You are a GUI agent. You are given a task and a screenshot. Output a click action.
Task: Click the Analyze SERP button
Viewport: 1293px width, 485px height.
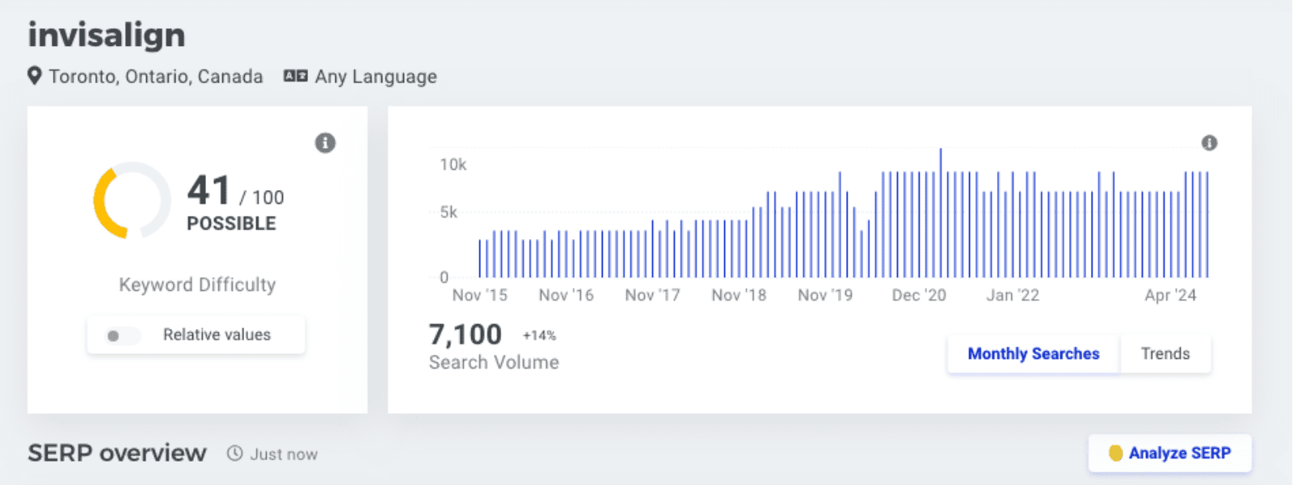click(1170, 453)
